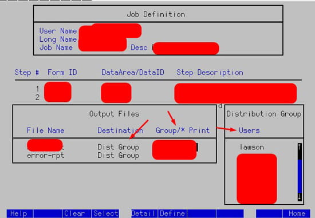Click the Home function key button

coord(297,213)
